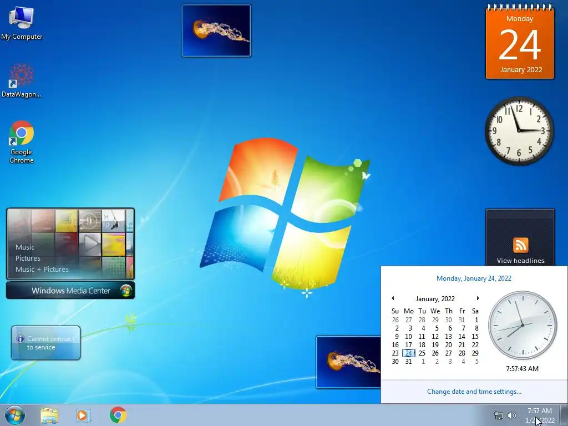Select day 30 in last calendar row
This screenshot has height=426, width=568.
click(x=395, y=362)
